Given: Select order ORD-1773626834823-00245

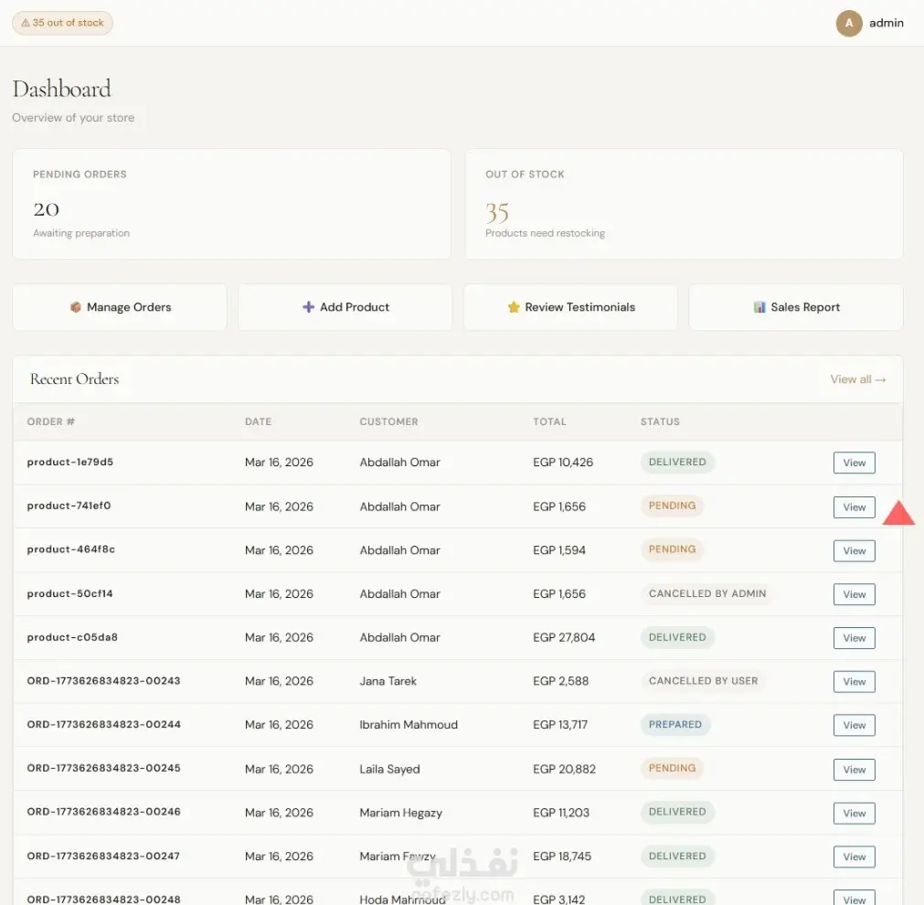Looking at the screenshot, I should pyautogui.click(x=103, y=768).
